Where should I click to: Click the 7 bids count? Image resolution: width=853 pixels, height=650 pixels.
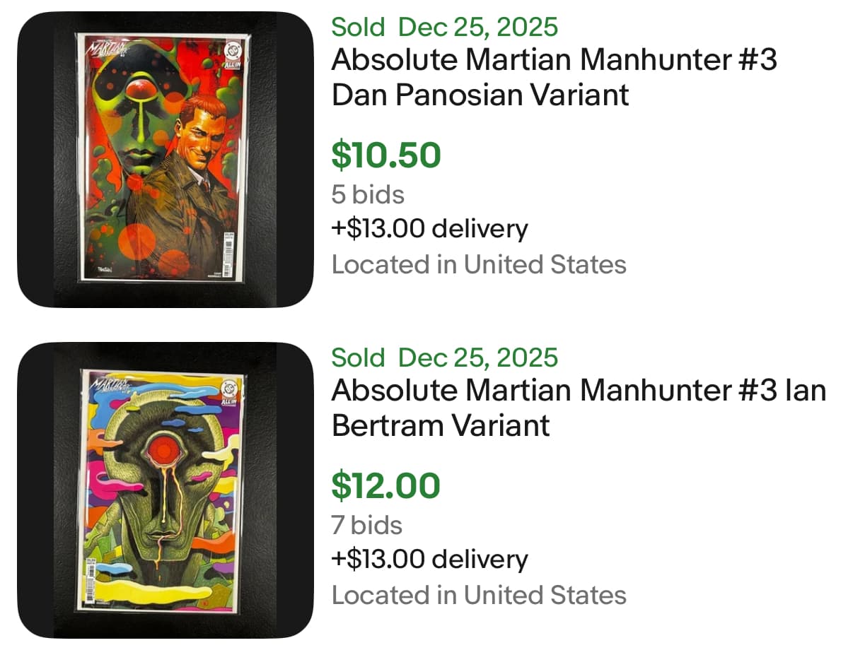click(x=366, y=525)
